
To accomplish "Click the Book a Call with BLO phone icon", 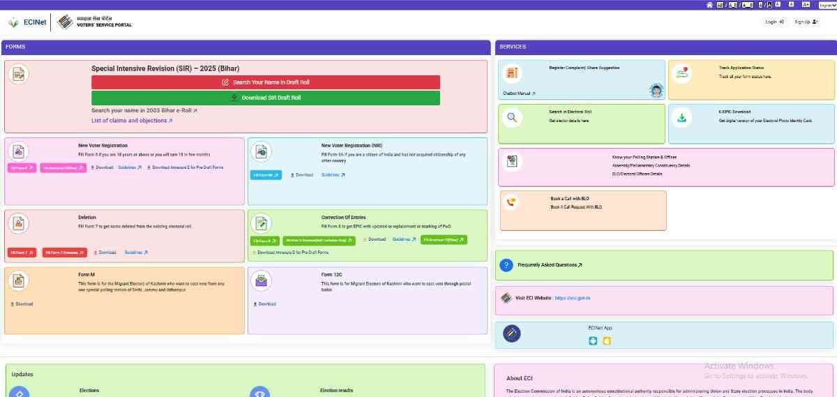I will [x=511, y=202].
